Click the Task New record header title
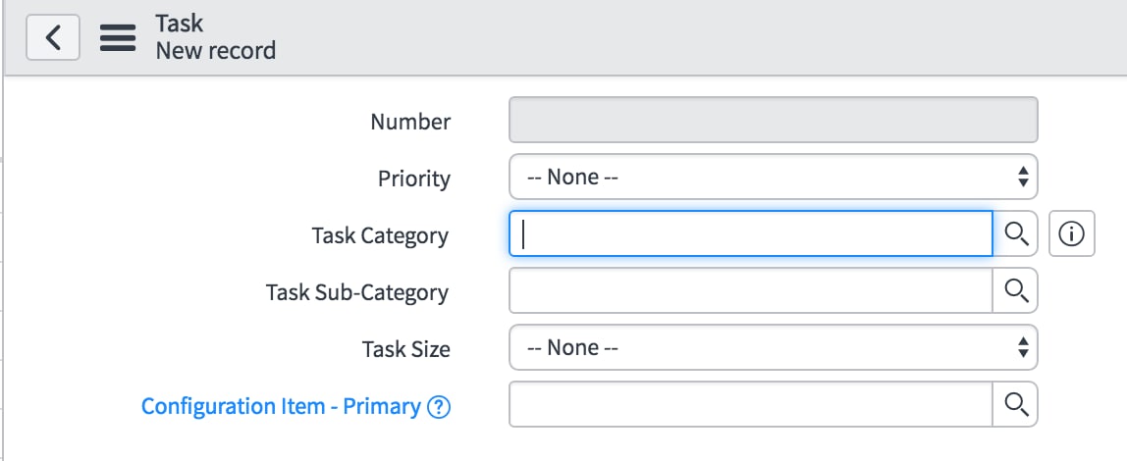Viewport: 1127px width, 461px height. 216,36
